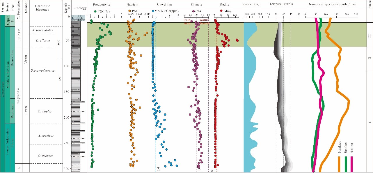Click the orange P/Al legend dot
The height and width of the screenshot is (173, 373).
point(129,11)
